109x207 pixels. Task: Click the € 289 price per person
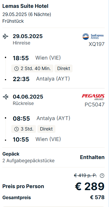pyautogui.click(x=90, y=186)
